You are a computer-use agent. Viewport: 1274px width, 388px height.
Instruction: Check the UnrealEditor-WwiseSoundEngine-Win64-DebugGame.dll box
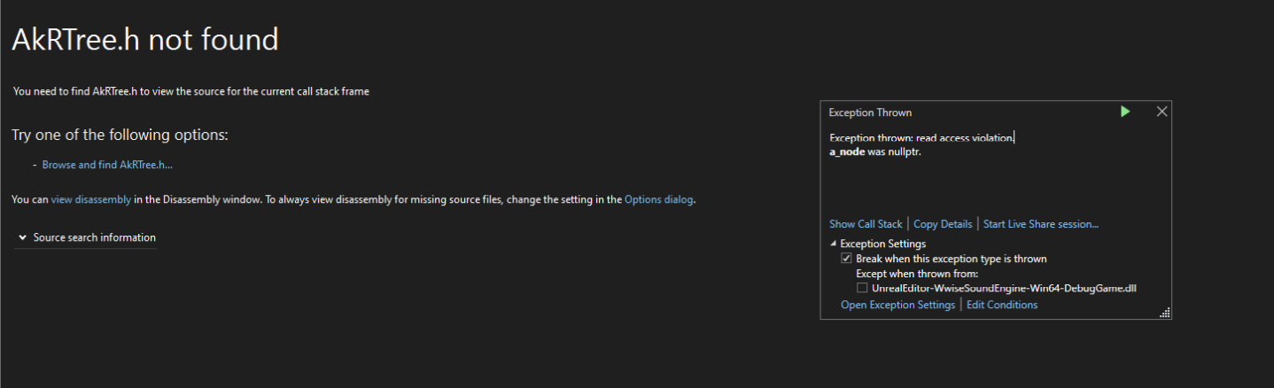coord(862,288)
